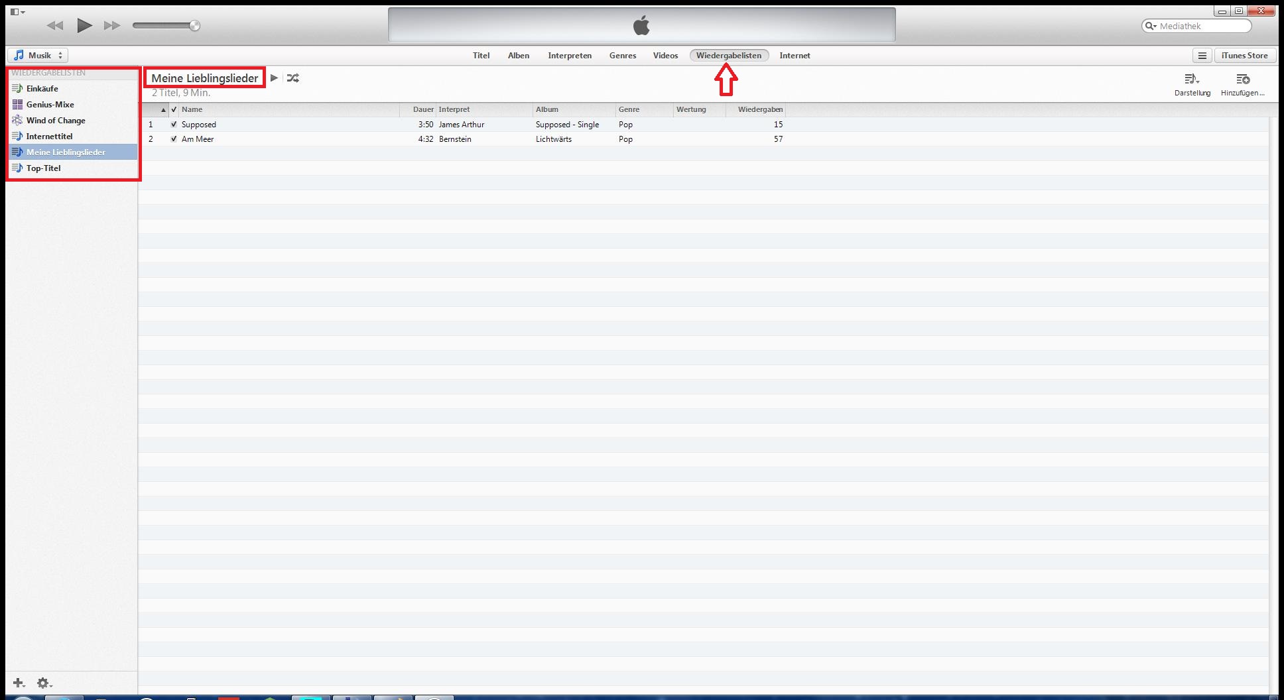1284x700 pixels.
Task: Uncheck the Supposed track checkbox
Action: pos(174,124)
